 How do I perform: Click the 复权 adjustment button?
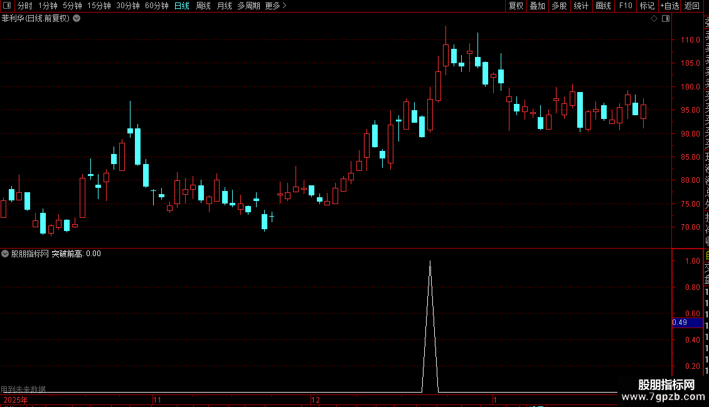(516, 6)
